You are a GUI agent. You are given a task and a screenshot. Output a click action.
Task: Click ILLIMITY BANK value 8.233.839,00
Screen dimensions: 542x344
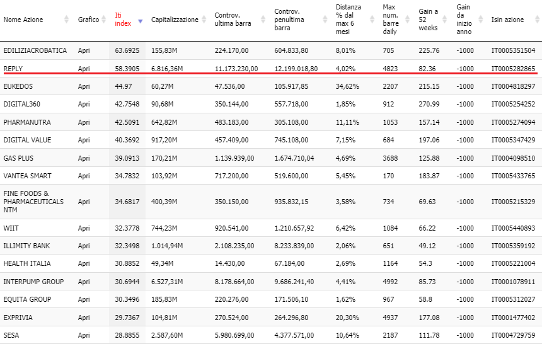pyautogui.click(x=294, y=246)
